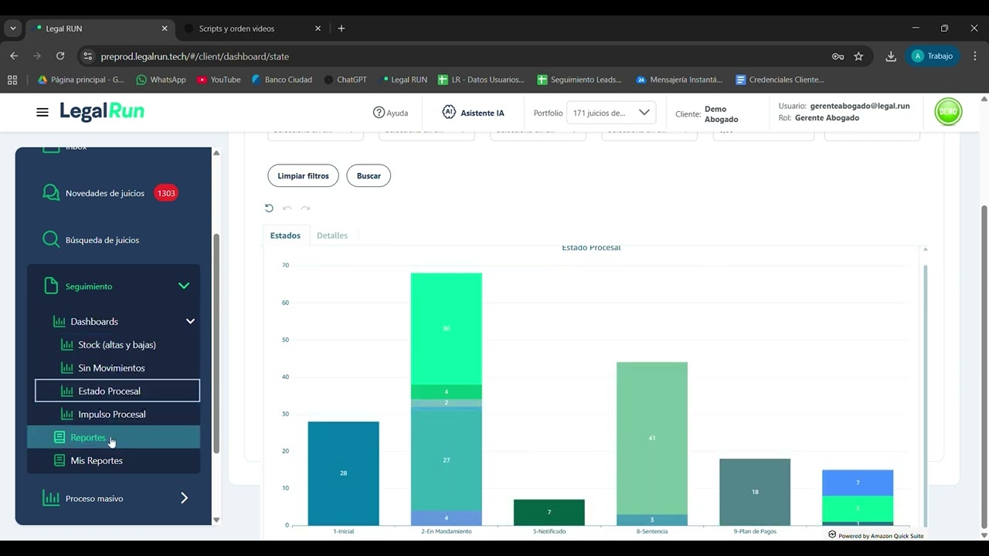Expand Proceso masivo with right chevron

pyautogui.click(x=184, y=498)
